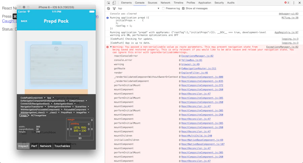Open the Profiles tab
Viewport: 303px width, 163px height.
point(191,3)
